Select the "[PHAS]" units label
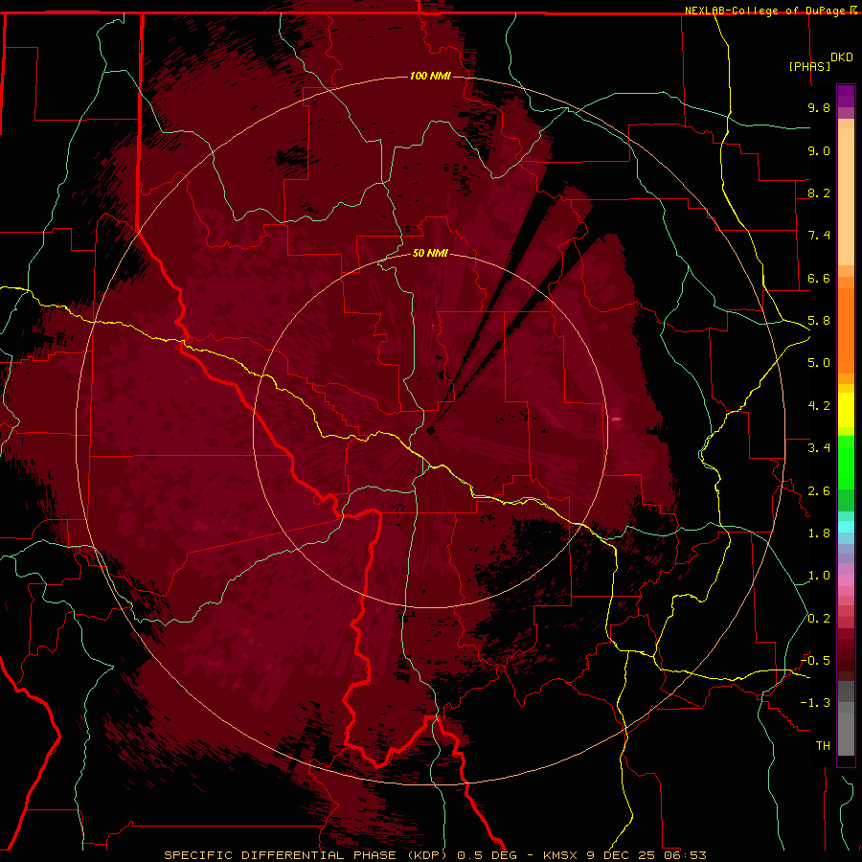This screenshot has height=862, width=862. tap(809, 66)
